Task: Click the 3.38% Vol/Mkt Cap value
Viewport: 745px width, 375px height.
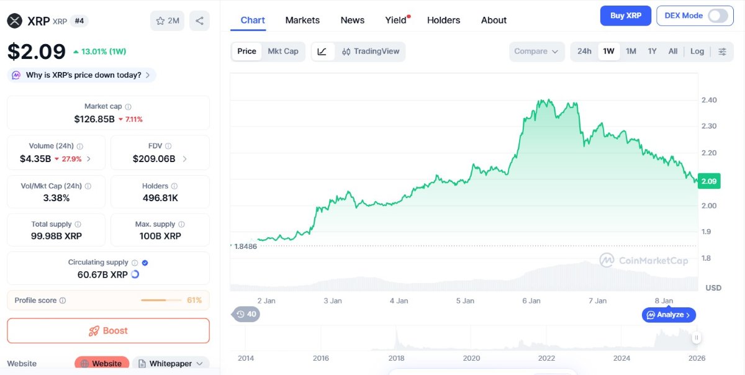Action: pos(56,198)
